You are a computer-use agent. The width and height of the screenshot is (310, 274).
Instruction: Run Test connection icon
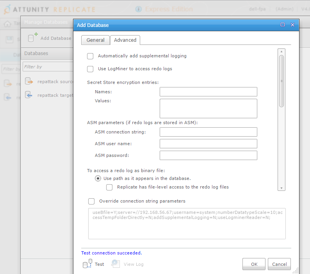click(x=87, y=264)
